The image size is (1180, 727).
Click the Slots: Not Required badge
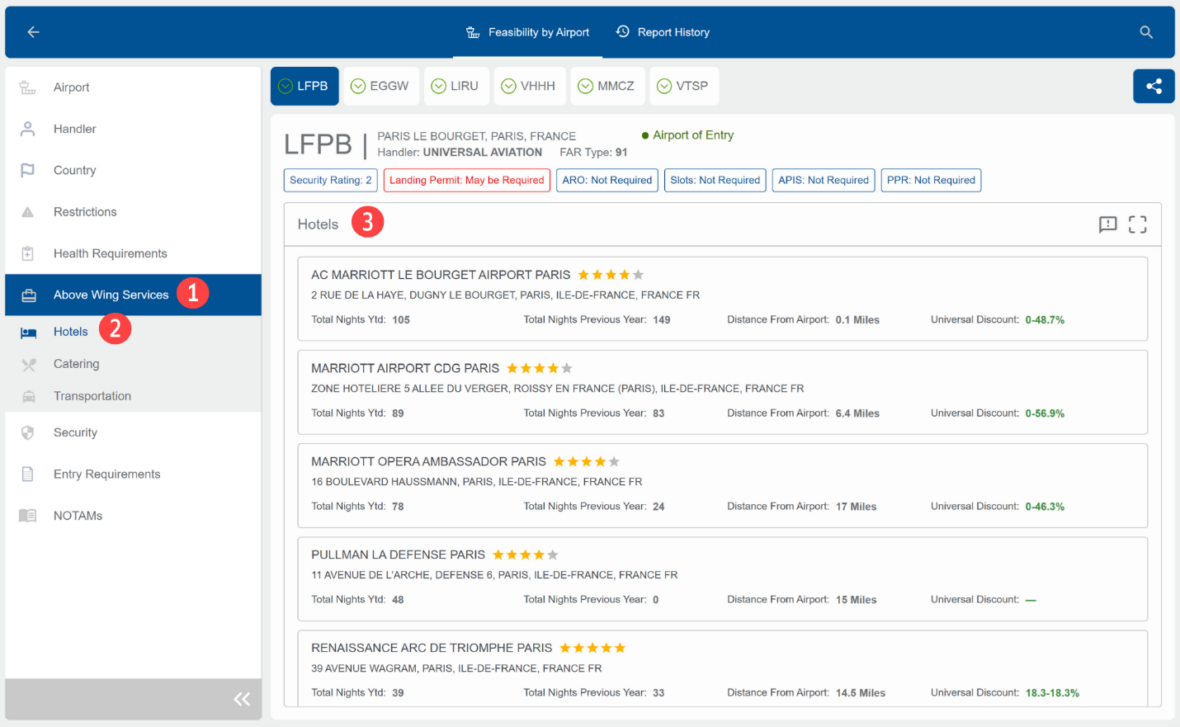715,180
